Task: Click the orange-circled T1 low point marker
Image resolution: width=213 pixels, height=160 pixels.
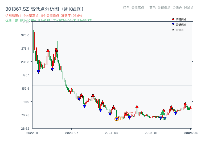Action: 117,119
